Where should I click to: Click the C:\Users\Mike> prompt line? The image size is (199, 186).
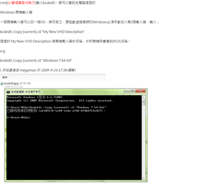(18, 117)
